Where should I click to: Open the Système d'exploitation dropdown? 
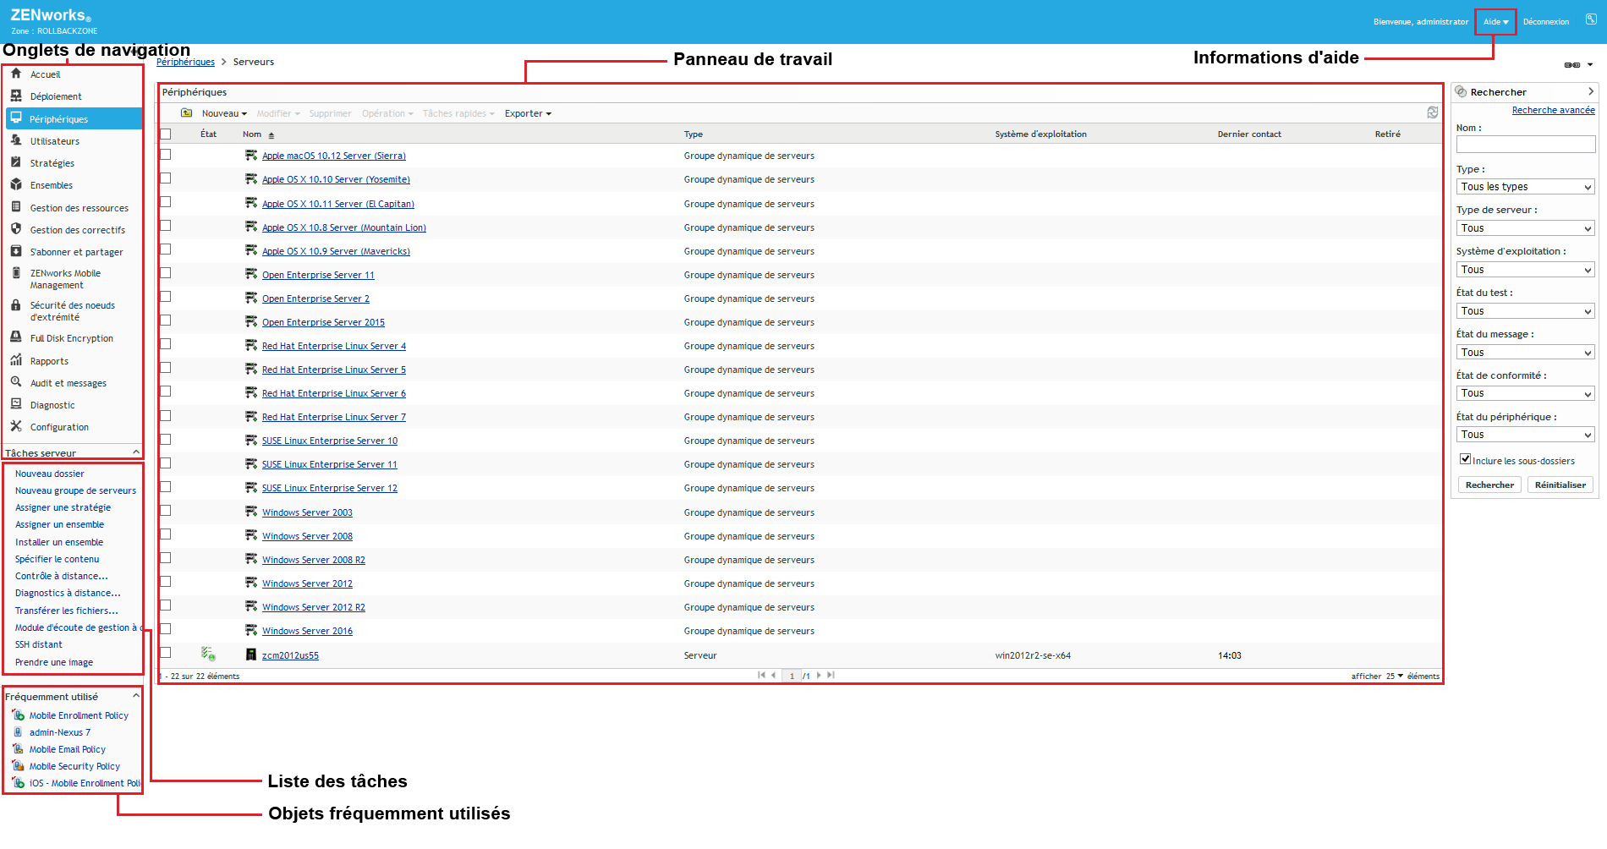(1526, 270)
